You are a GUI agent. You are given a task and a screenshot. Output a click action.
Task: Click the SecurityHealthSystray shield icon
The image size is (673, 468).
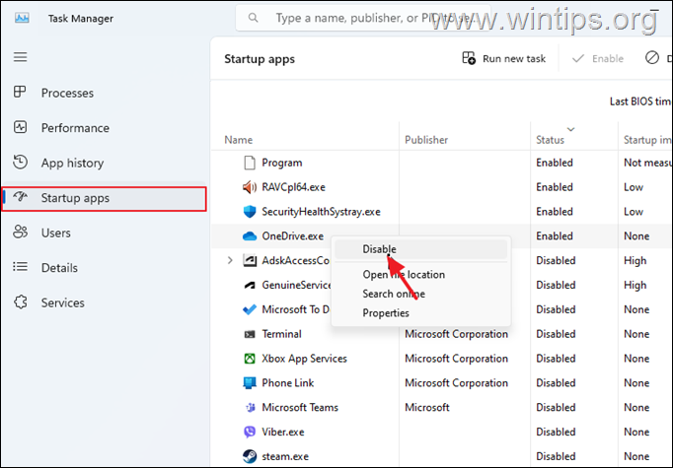(250, 212)
